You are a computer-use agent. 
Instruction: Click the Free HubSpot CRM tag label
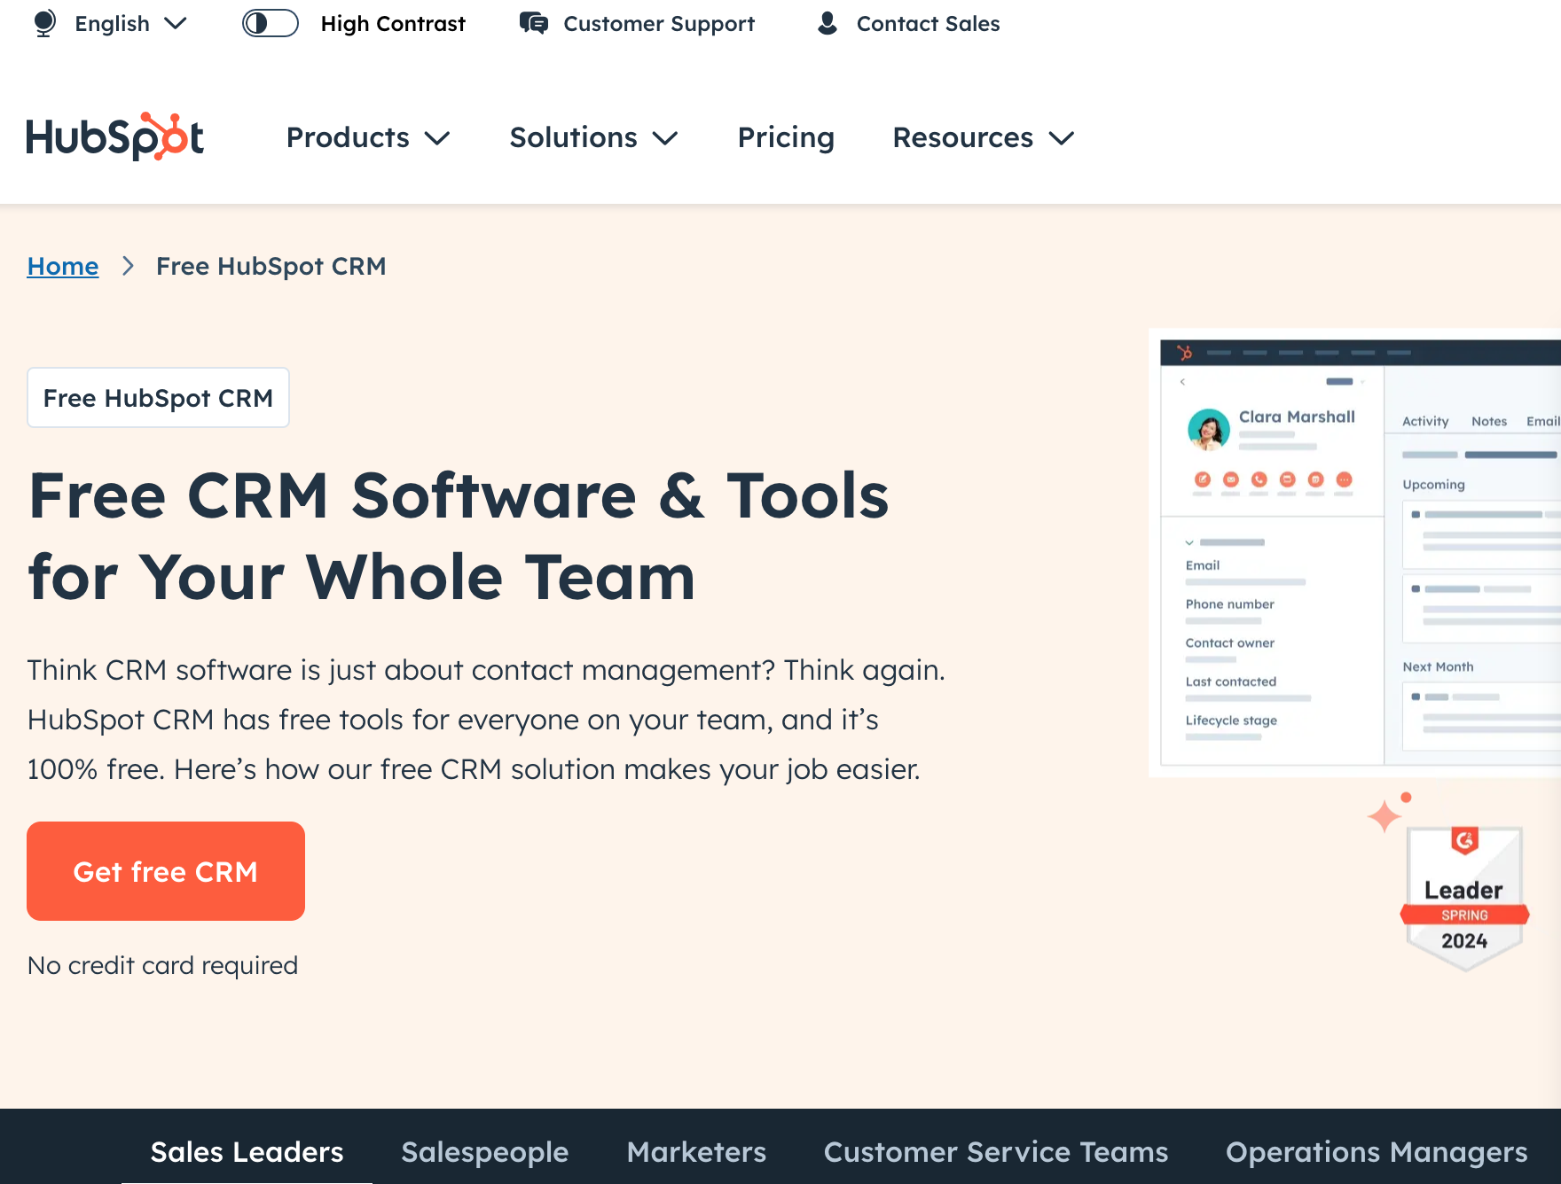point(158,398)
